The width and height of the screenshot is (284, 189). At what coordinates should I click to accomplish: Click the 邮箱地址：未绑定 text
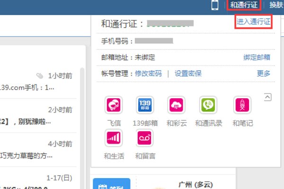[128, 58]
